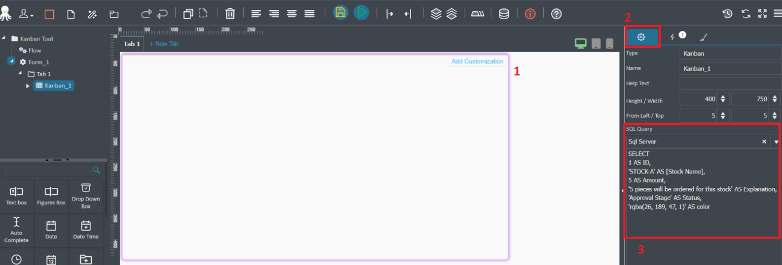Open the magic wand wizard tool
782x265 pixels.
(92, 14)
